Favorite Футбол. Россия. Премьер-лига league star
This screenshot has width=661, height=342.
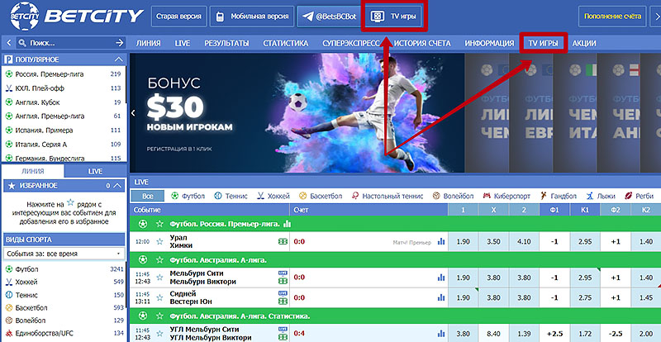coord(159,224)
